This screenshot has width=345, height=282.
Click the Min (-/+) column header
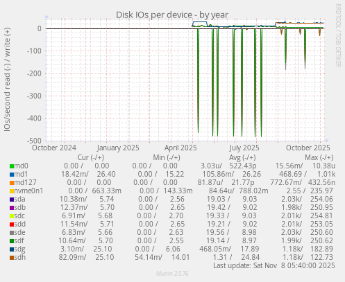pyautogui.click(x=167, y=157)
